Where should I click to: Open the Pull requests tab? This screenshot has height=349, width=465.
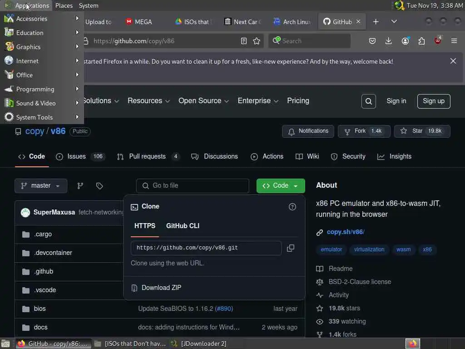148,156
